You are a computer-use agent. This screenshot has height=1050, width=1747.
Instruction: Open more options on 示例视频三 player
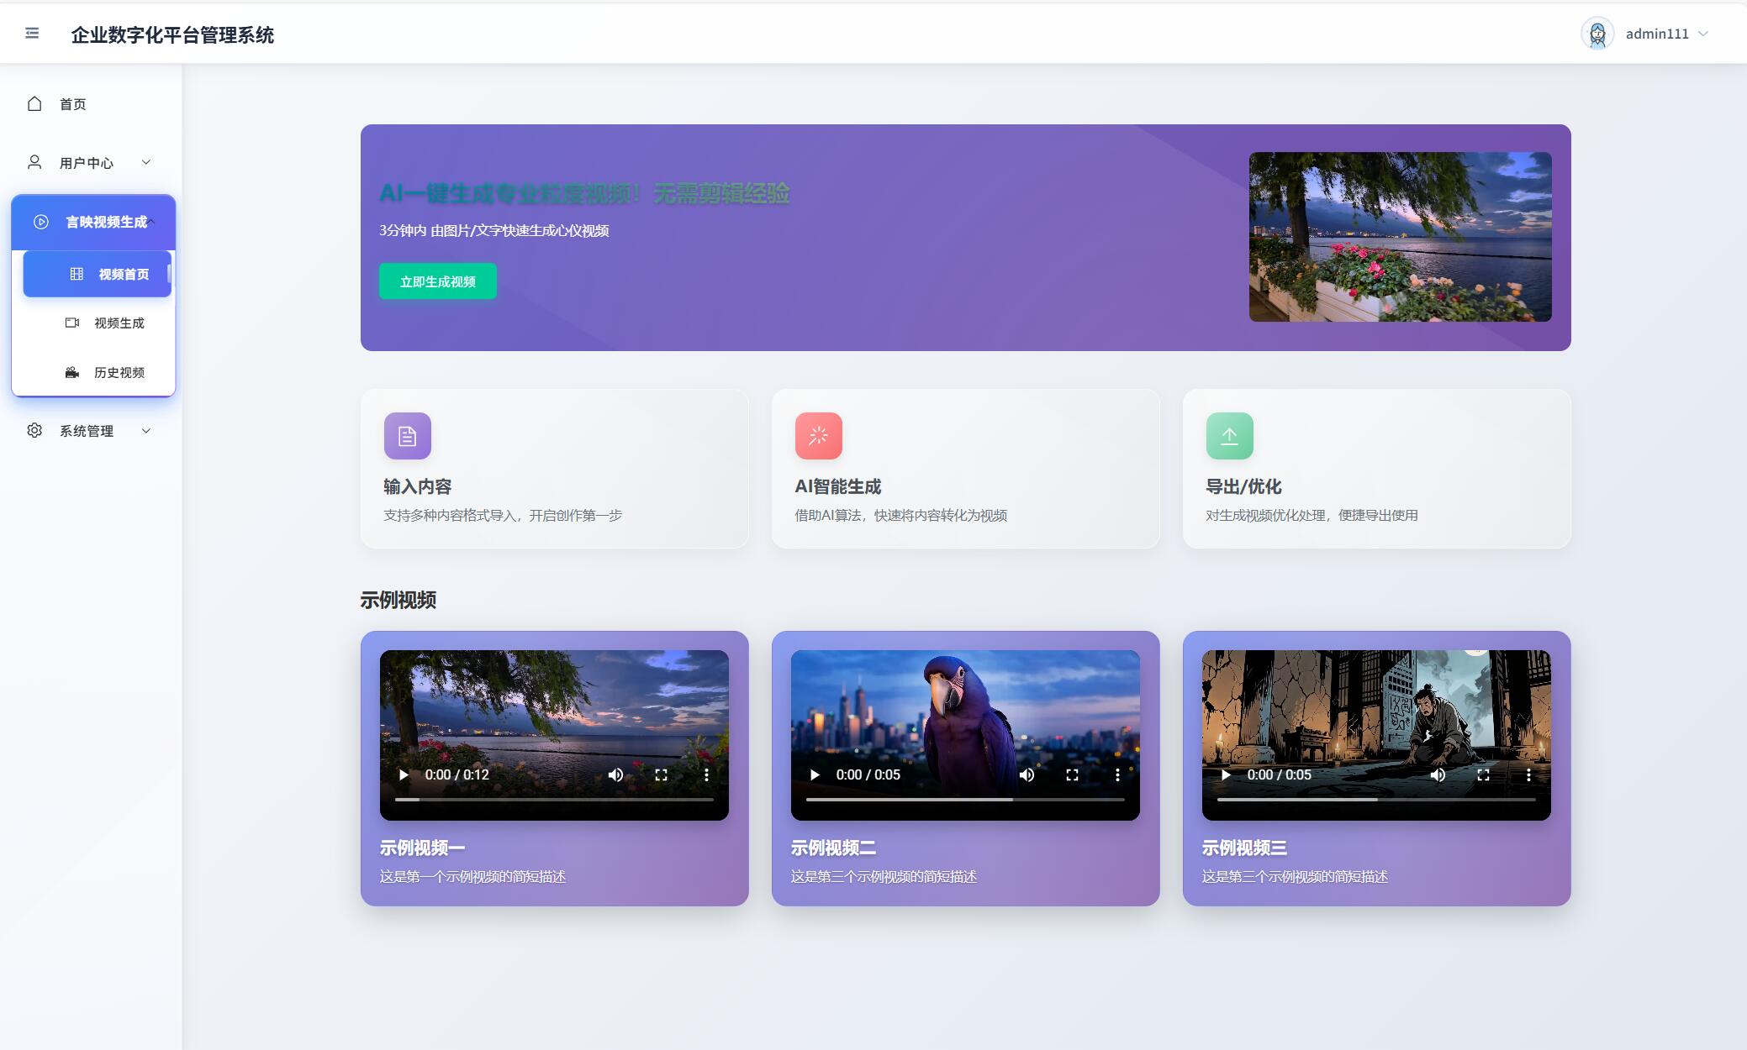point(1528,774)
